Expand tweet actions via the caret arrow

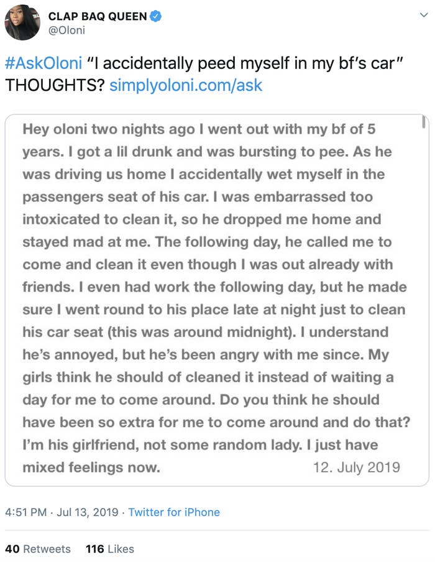click(x=424, y=14)
